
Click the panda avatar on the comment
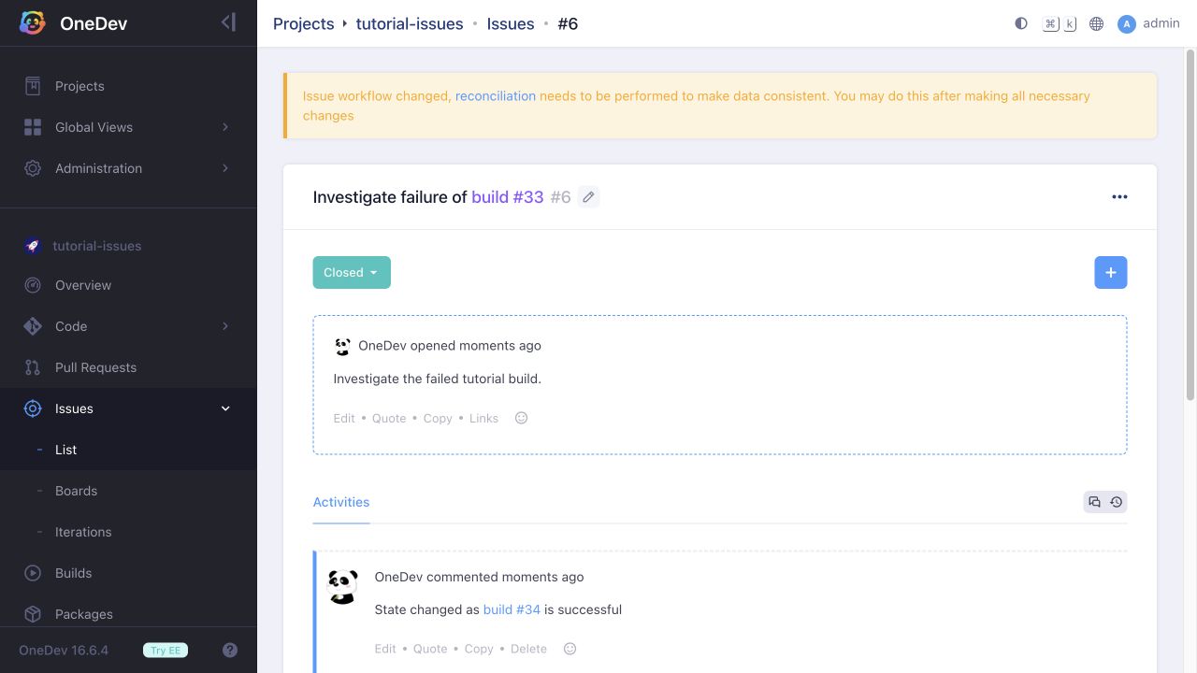[x=343, y=587]
